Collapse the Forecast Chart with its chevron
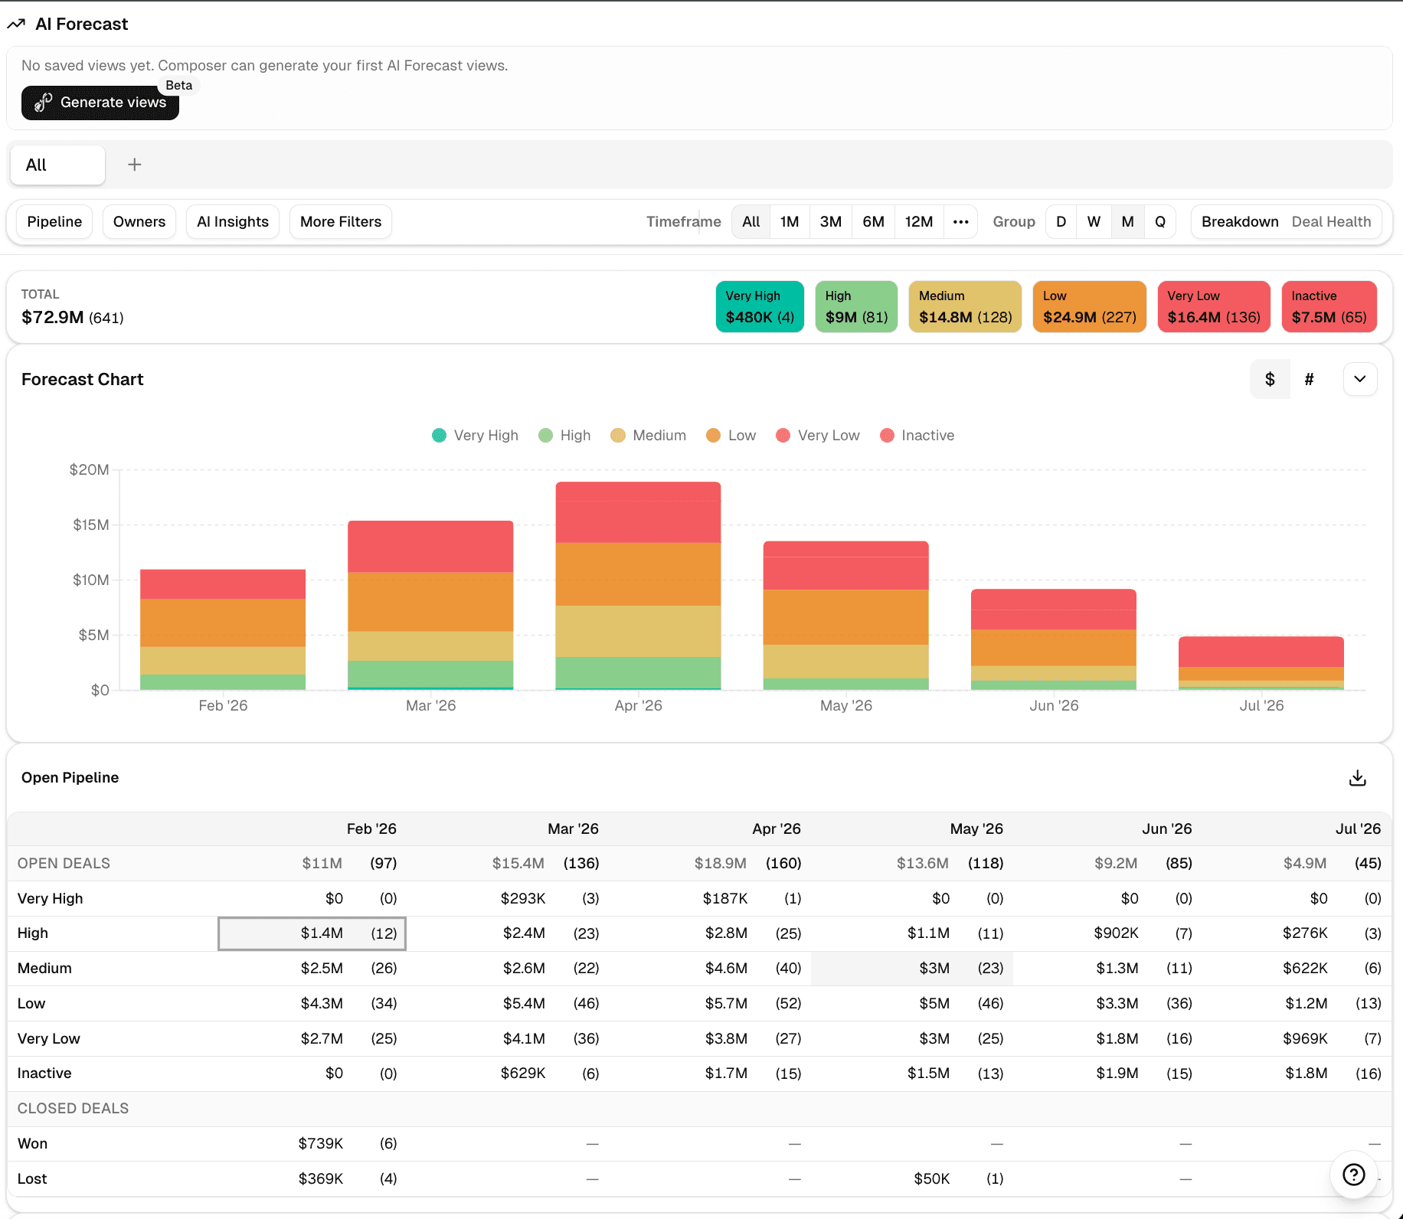Image resolution: width=1403 pixels, height=1219 pixels. pyautogui.click(x=1360, y=378)
